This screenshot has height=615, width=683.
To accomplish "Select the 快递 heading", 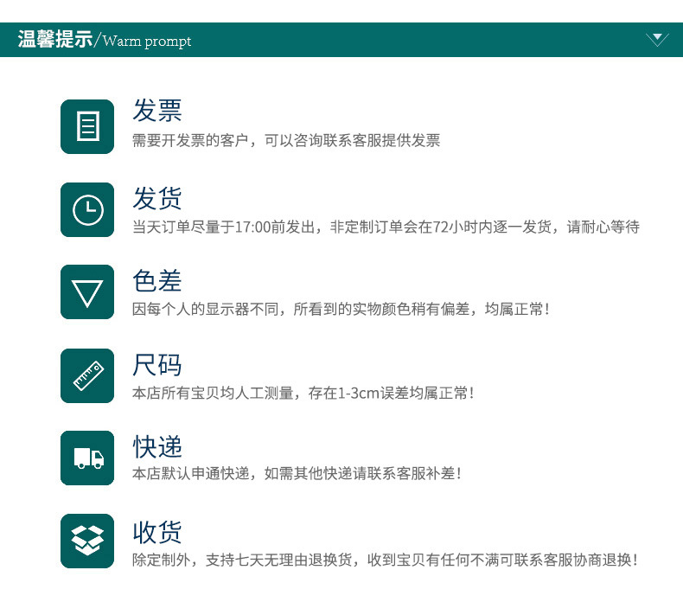I will click(157, 446).
